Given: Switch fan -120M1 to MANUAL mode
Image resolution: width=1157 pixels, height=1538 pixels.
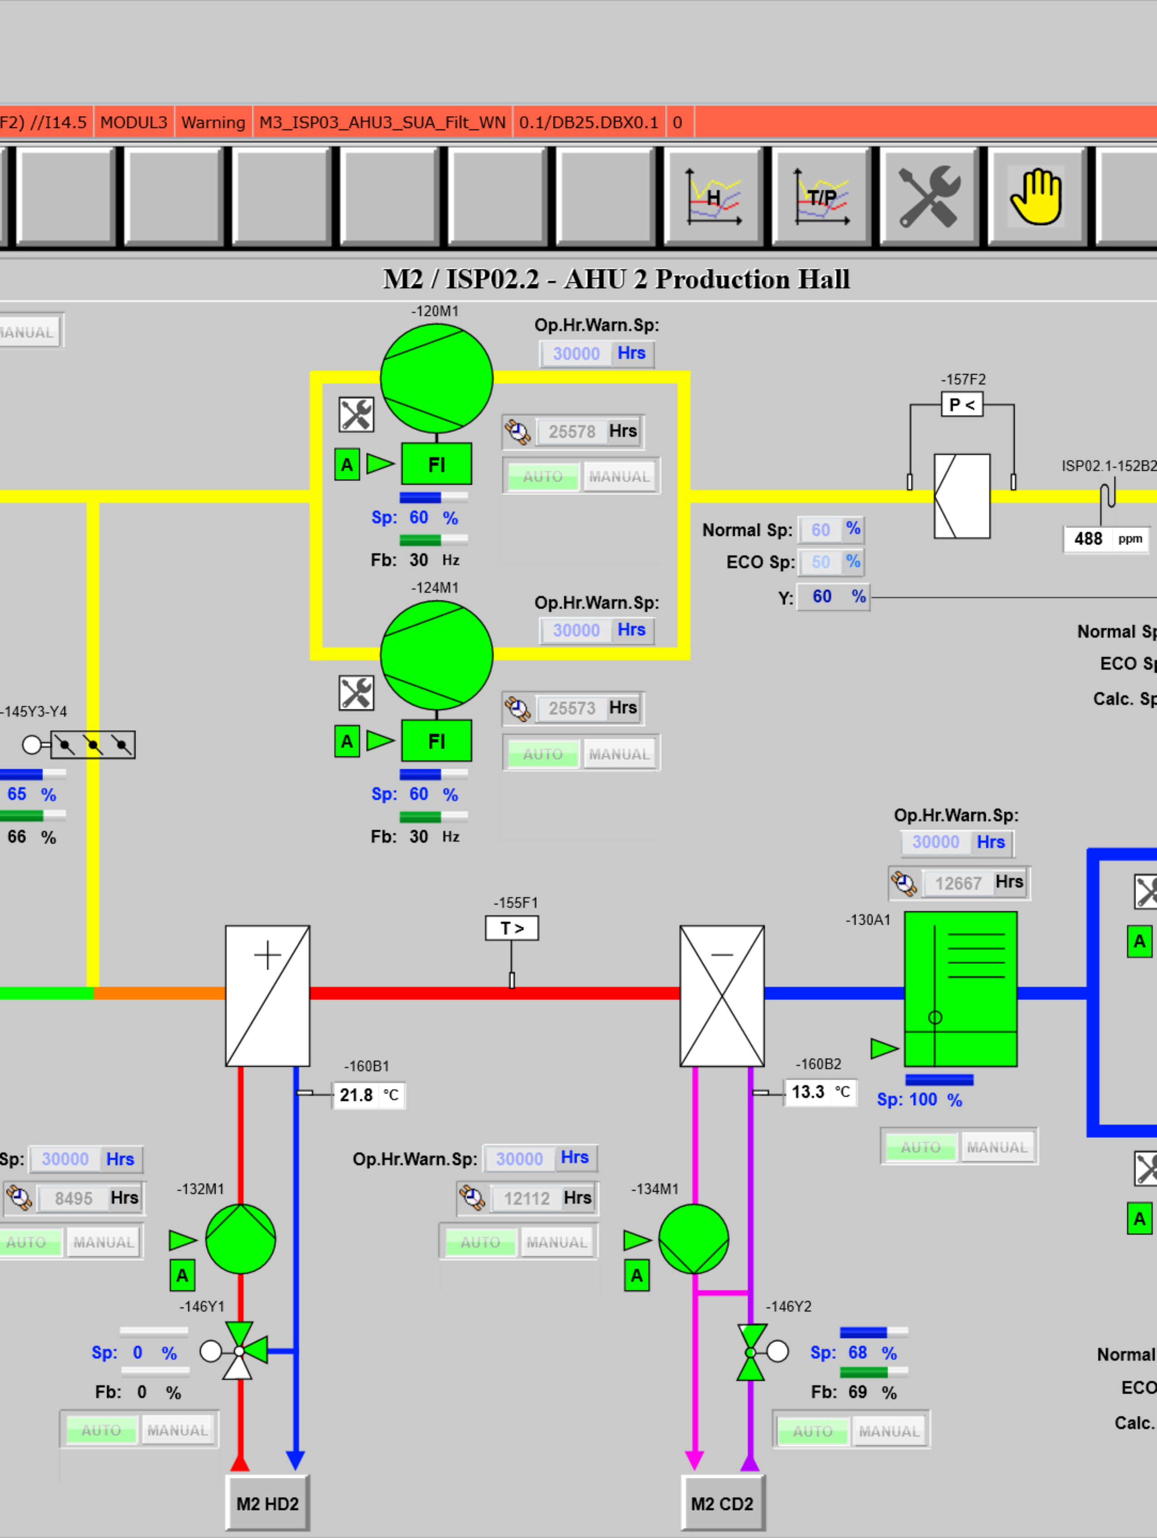Looking at the screenshot, I should click(619, 477).
